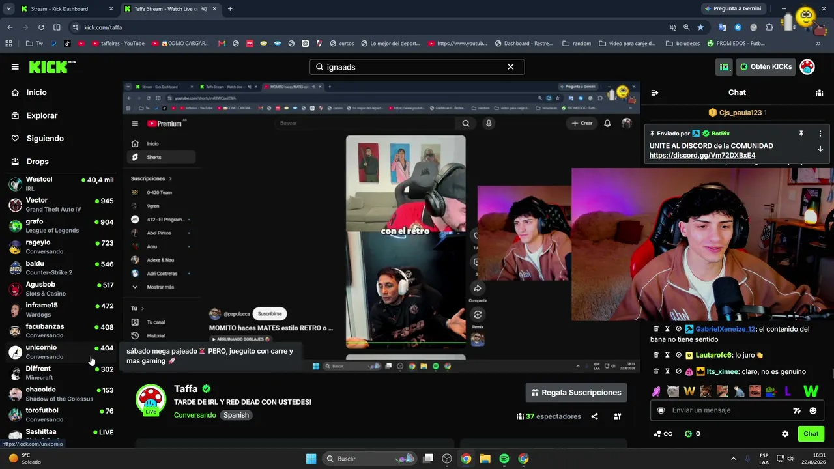Collapse the chat panel

pyautogui.click(x=655, y=92)
